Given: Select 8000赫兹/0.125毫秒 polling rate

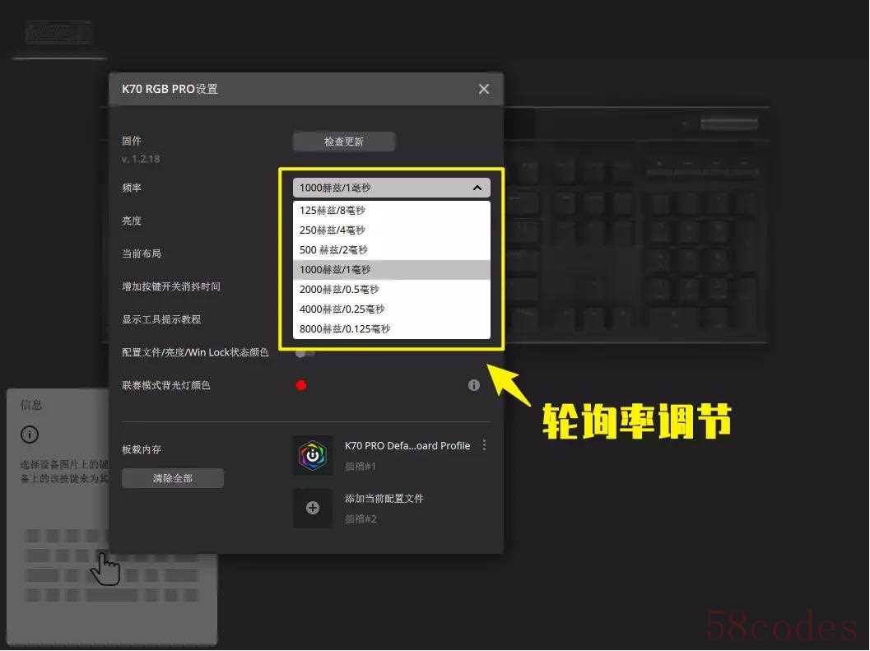Looking at the screenshot, I should pyautogui.click(x=392, y=328).
